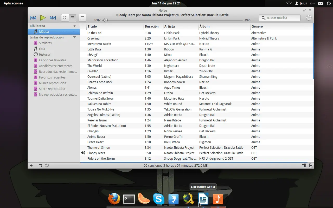
Task: Select the song Theme of Simon
Action: 99,148
